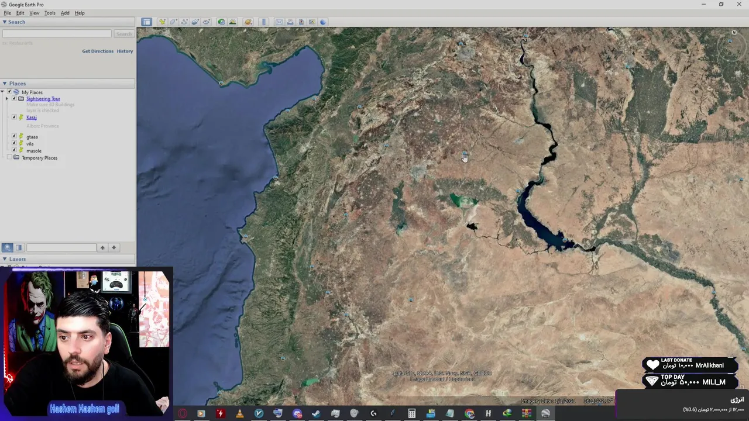Click the Email toolbar icon

coord(279,22)
